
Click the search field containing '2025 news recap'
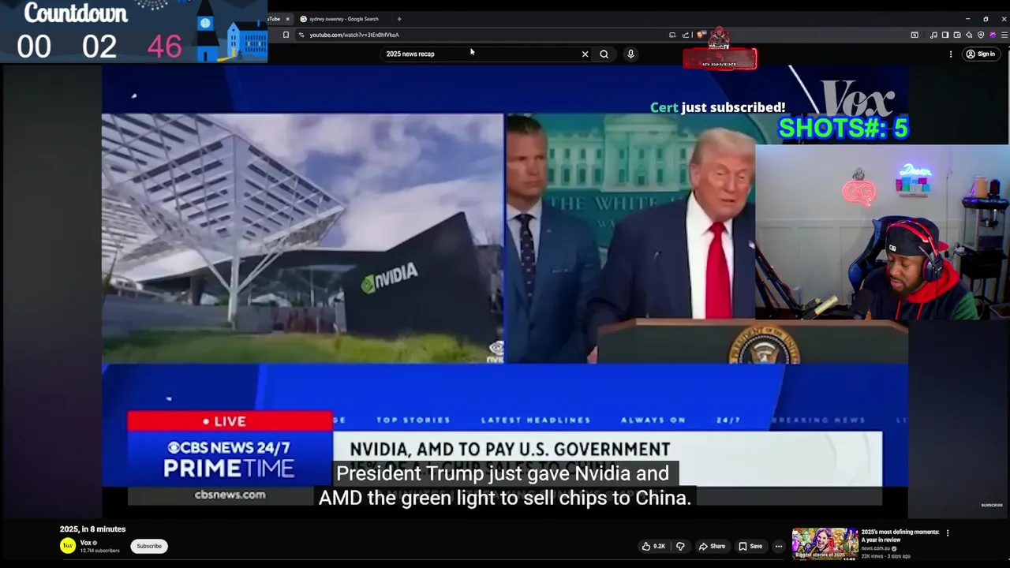tap(481, 54)
